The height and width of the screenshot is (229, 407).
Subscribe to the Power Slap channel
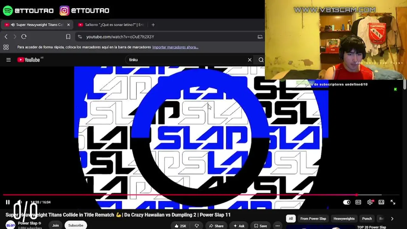point(76,225)
